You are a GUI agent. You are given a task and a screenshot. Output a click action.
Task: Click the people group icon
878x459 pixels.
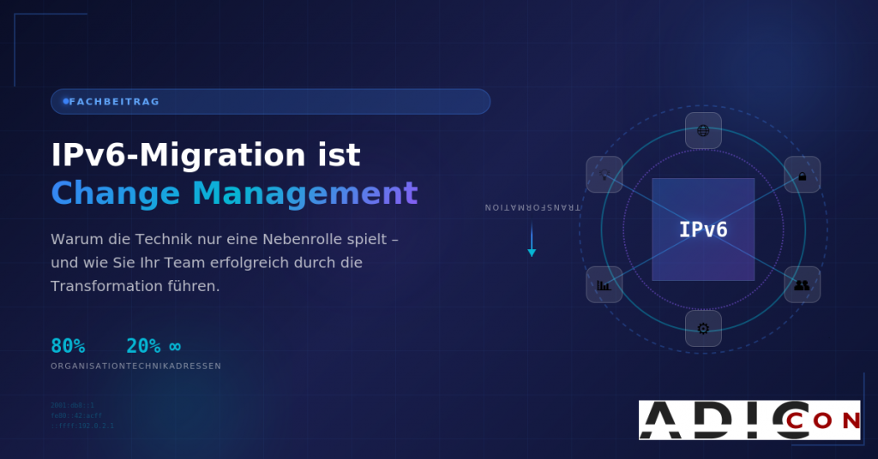[x=802, y=284]
